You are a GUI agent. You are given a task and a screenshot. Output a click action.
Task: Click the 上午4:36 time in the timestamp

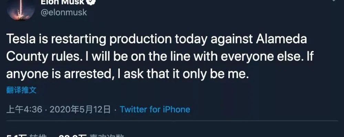[x=24, y=109]
